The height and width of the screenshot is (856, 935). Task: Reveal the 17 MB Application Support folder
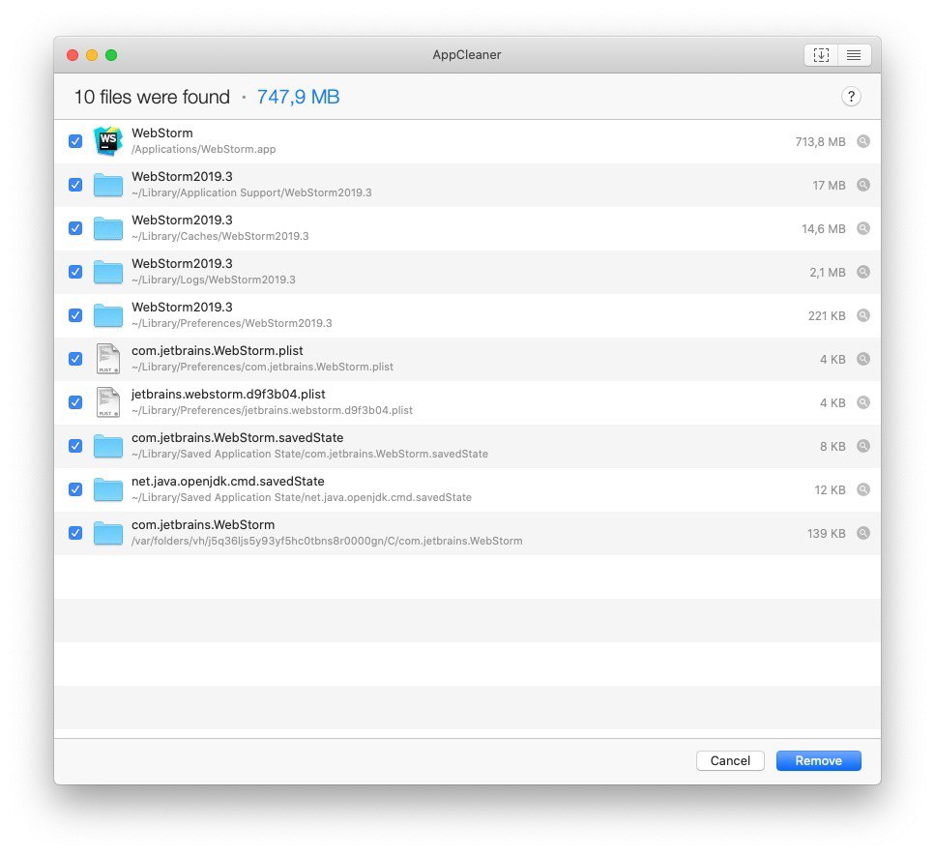(862, 185)
